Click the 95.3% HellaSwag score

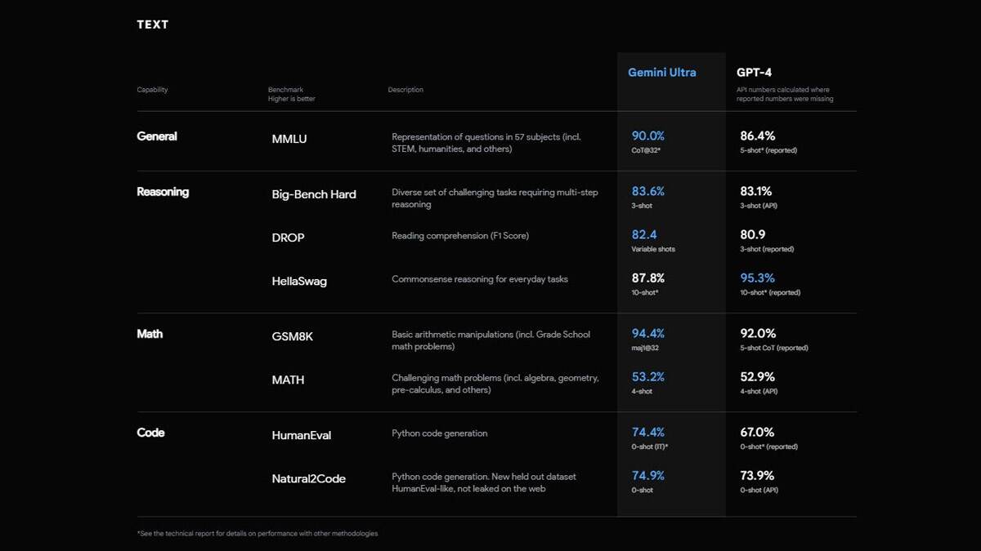point(758,278)
